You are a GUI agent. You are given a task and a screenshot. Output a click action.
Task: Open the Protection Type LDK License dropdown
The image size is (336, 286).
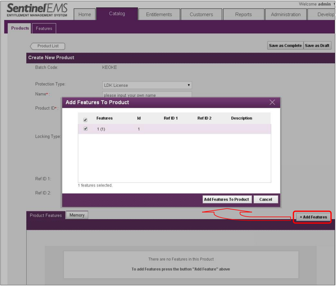[147, 85]
